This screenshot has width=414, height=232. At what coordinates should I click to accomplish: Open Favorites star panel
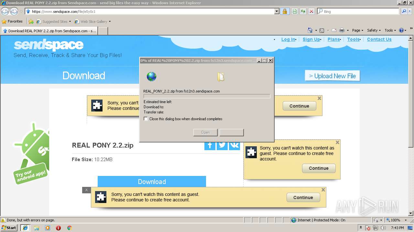coord(12,21)
